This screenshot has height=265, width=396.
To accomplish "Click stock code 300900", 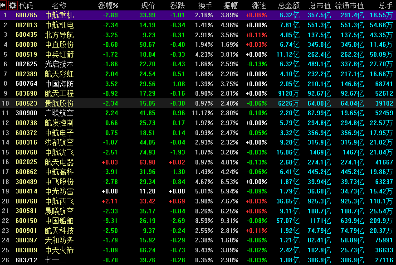I will coord(26,113).
